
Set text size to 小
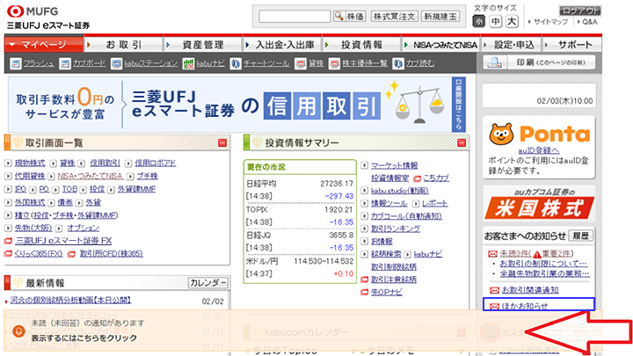click(479, 21)
